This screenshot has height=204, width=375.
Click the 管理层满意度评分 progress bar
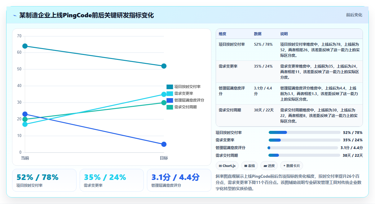tap(302, 148)
